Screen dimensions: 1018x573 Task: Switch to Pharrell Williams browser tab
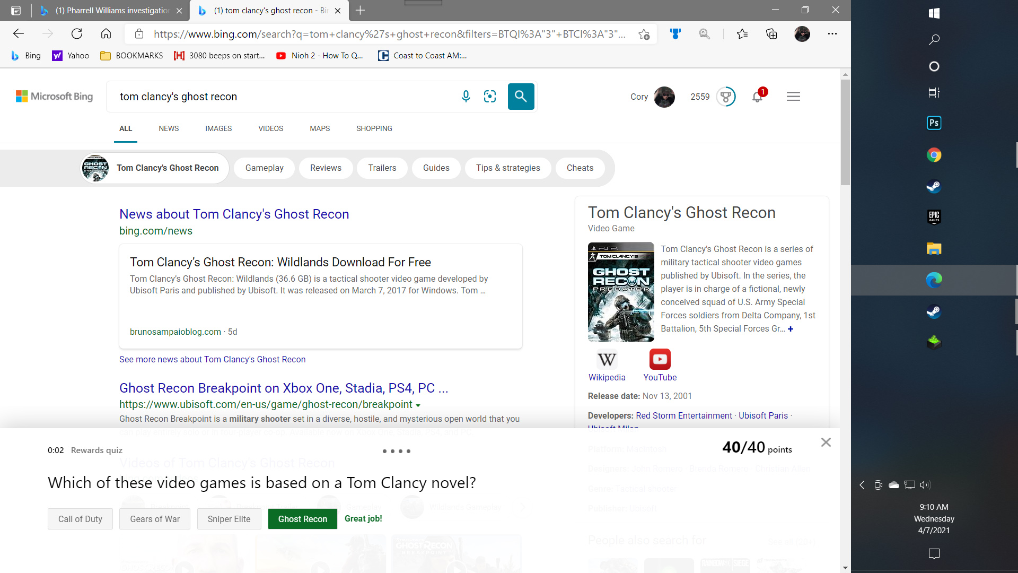(x=111, y=11)
